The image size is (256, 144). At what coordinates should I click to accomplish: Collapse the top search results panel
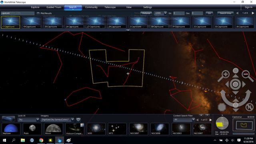tap(128, 30)
